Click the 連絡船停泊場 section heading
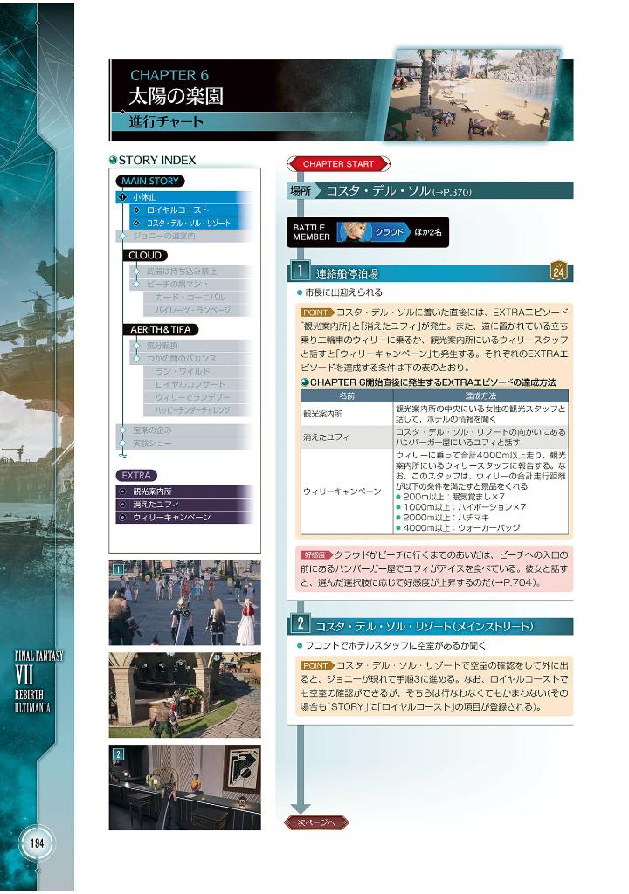Viewport: 629px width, 894px height. [x=347, y=274]
